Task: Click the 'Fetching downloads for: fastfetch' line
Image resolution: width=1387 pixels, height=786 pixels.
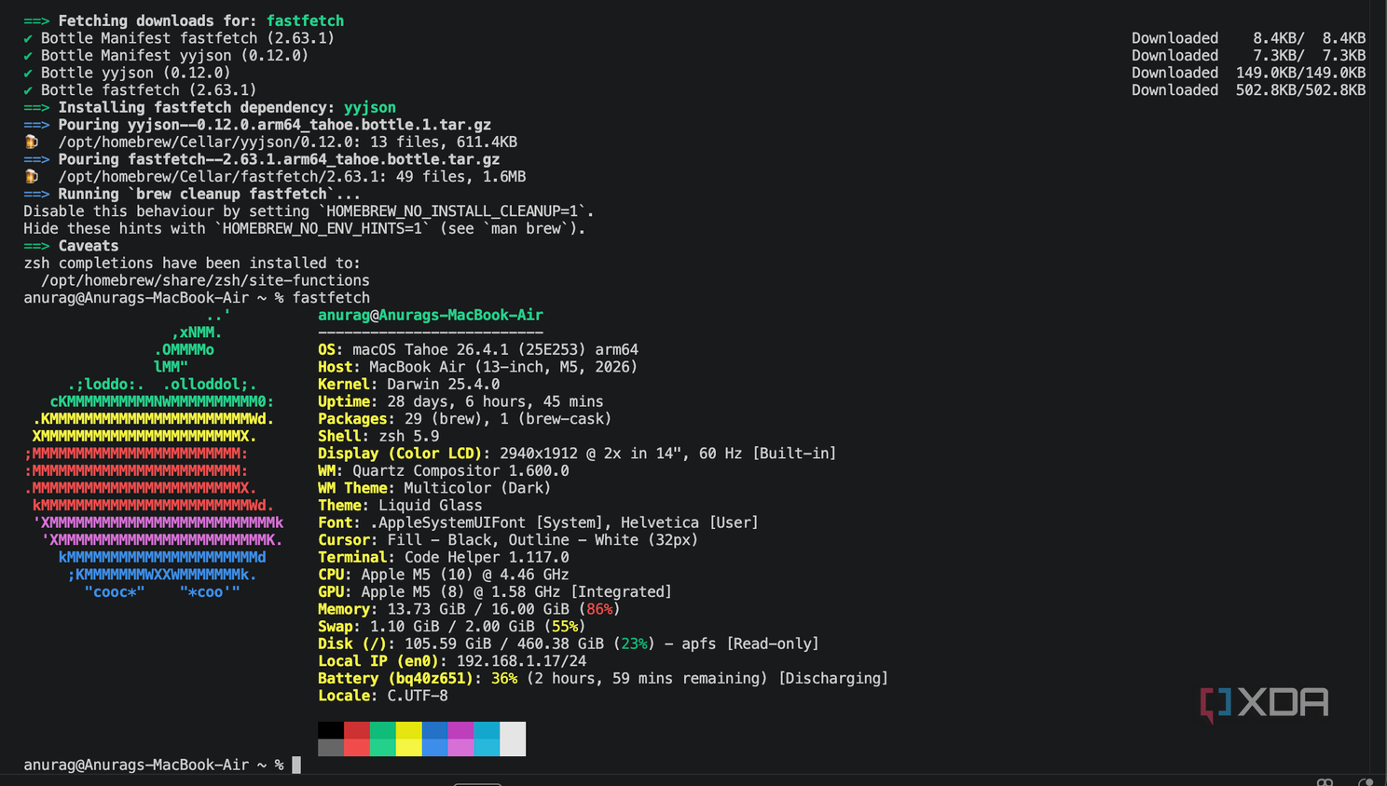Action: pos(184,20)
